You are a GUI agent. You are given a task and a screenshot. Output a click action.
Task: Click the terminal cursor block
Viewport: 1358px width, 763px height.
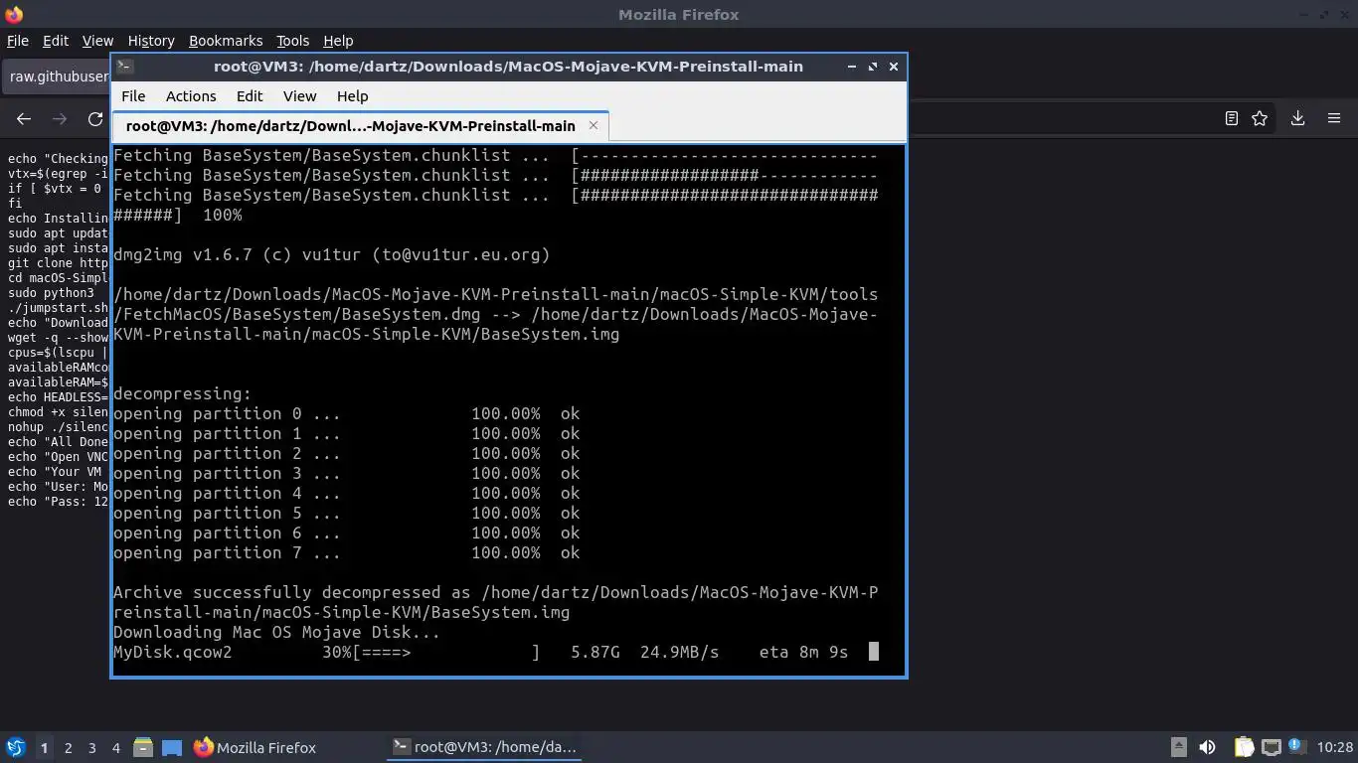(x=874, y=652)
